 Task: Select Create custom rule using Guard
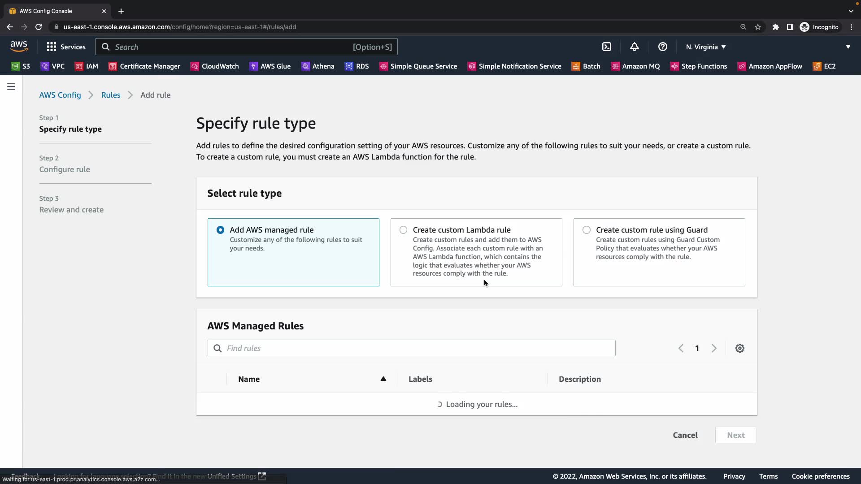click(586, 230)
